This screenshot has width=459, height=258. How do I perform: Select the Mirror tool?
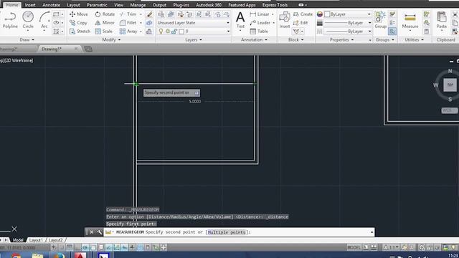tap(105, 22)
